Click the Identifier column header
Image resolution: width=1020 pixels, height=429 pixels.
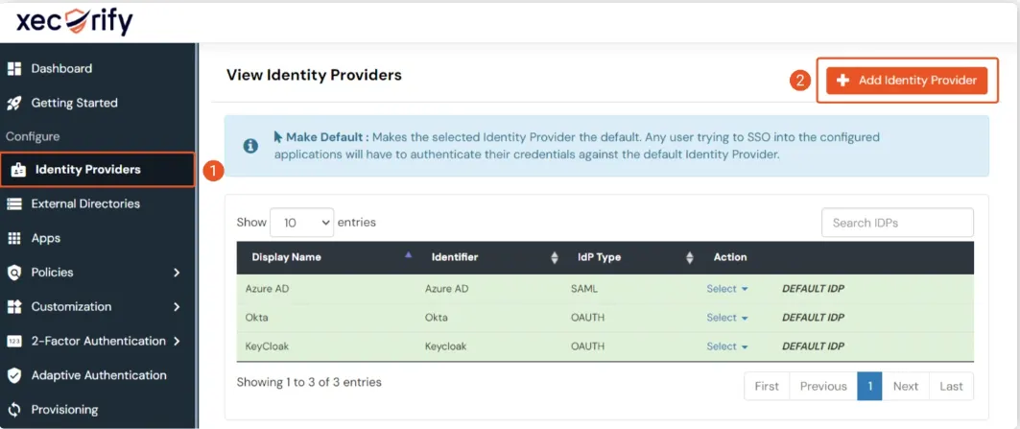pos(455,257)
